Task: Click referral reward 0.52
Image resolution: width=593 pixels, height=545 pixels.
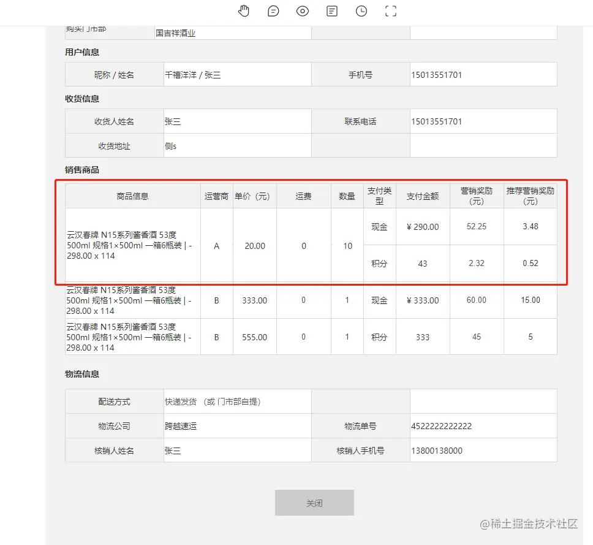Action: pos(531,263)
